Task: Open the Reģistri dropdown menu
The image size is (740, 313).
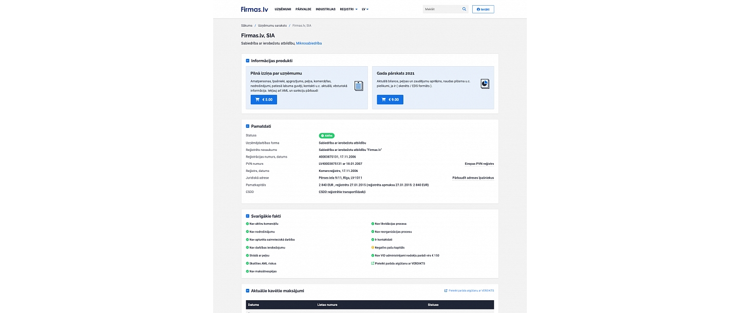Action: click(348, 9)
